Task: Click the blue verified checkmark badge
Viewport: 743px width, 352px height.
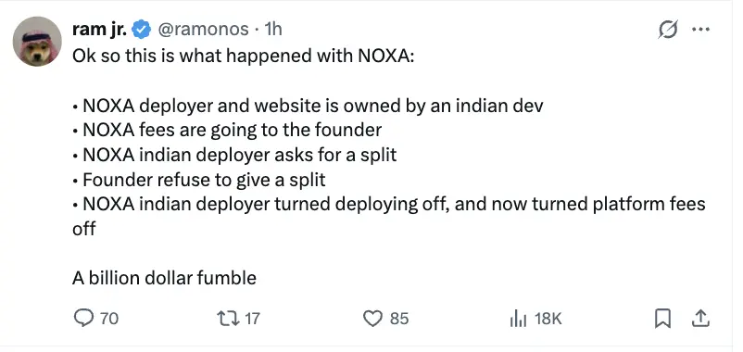Action: [x=141, y=30]
